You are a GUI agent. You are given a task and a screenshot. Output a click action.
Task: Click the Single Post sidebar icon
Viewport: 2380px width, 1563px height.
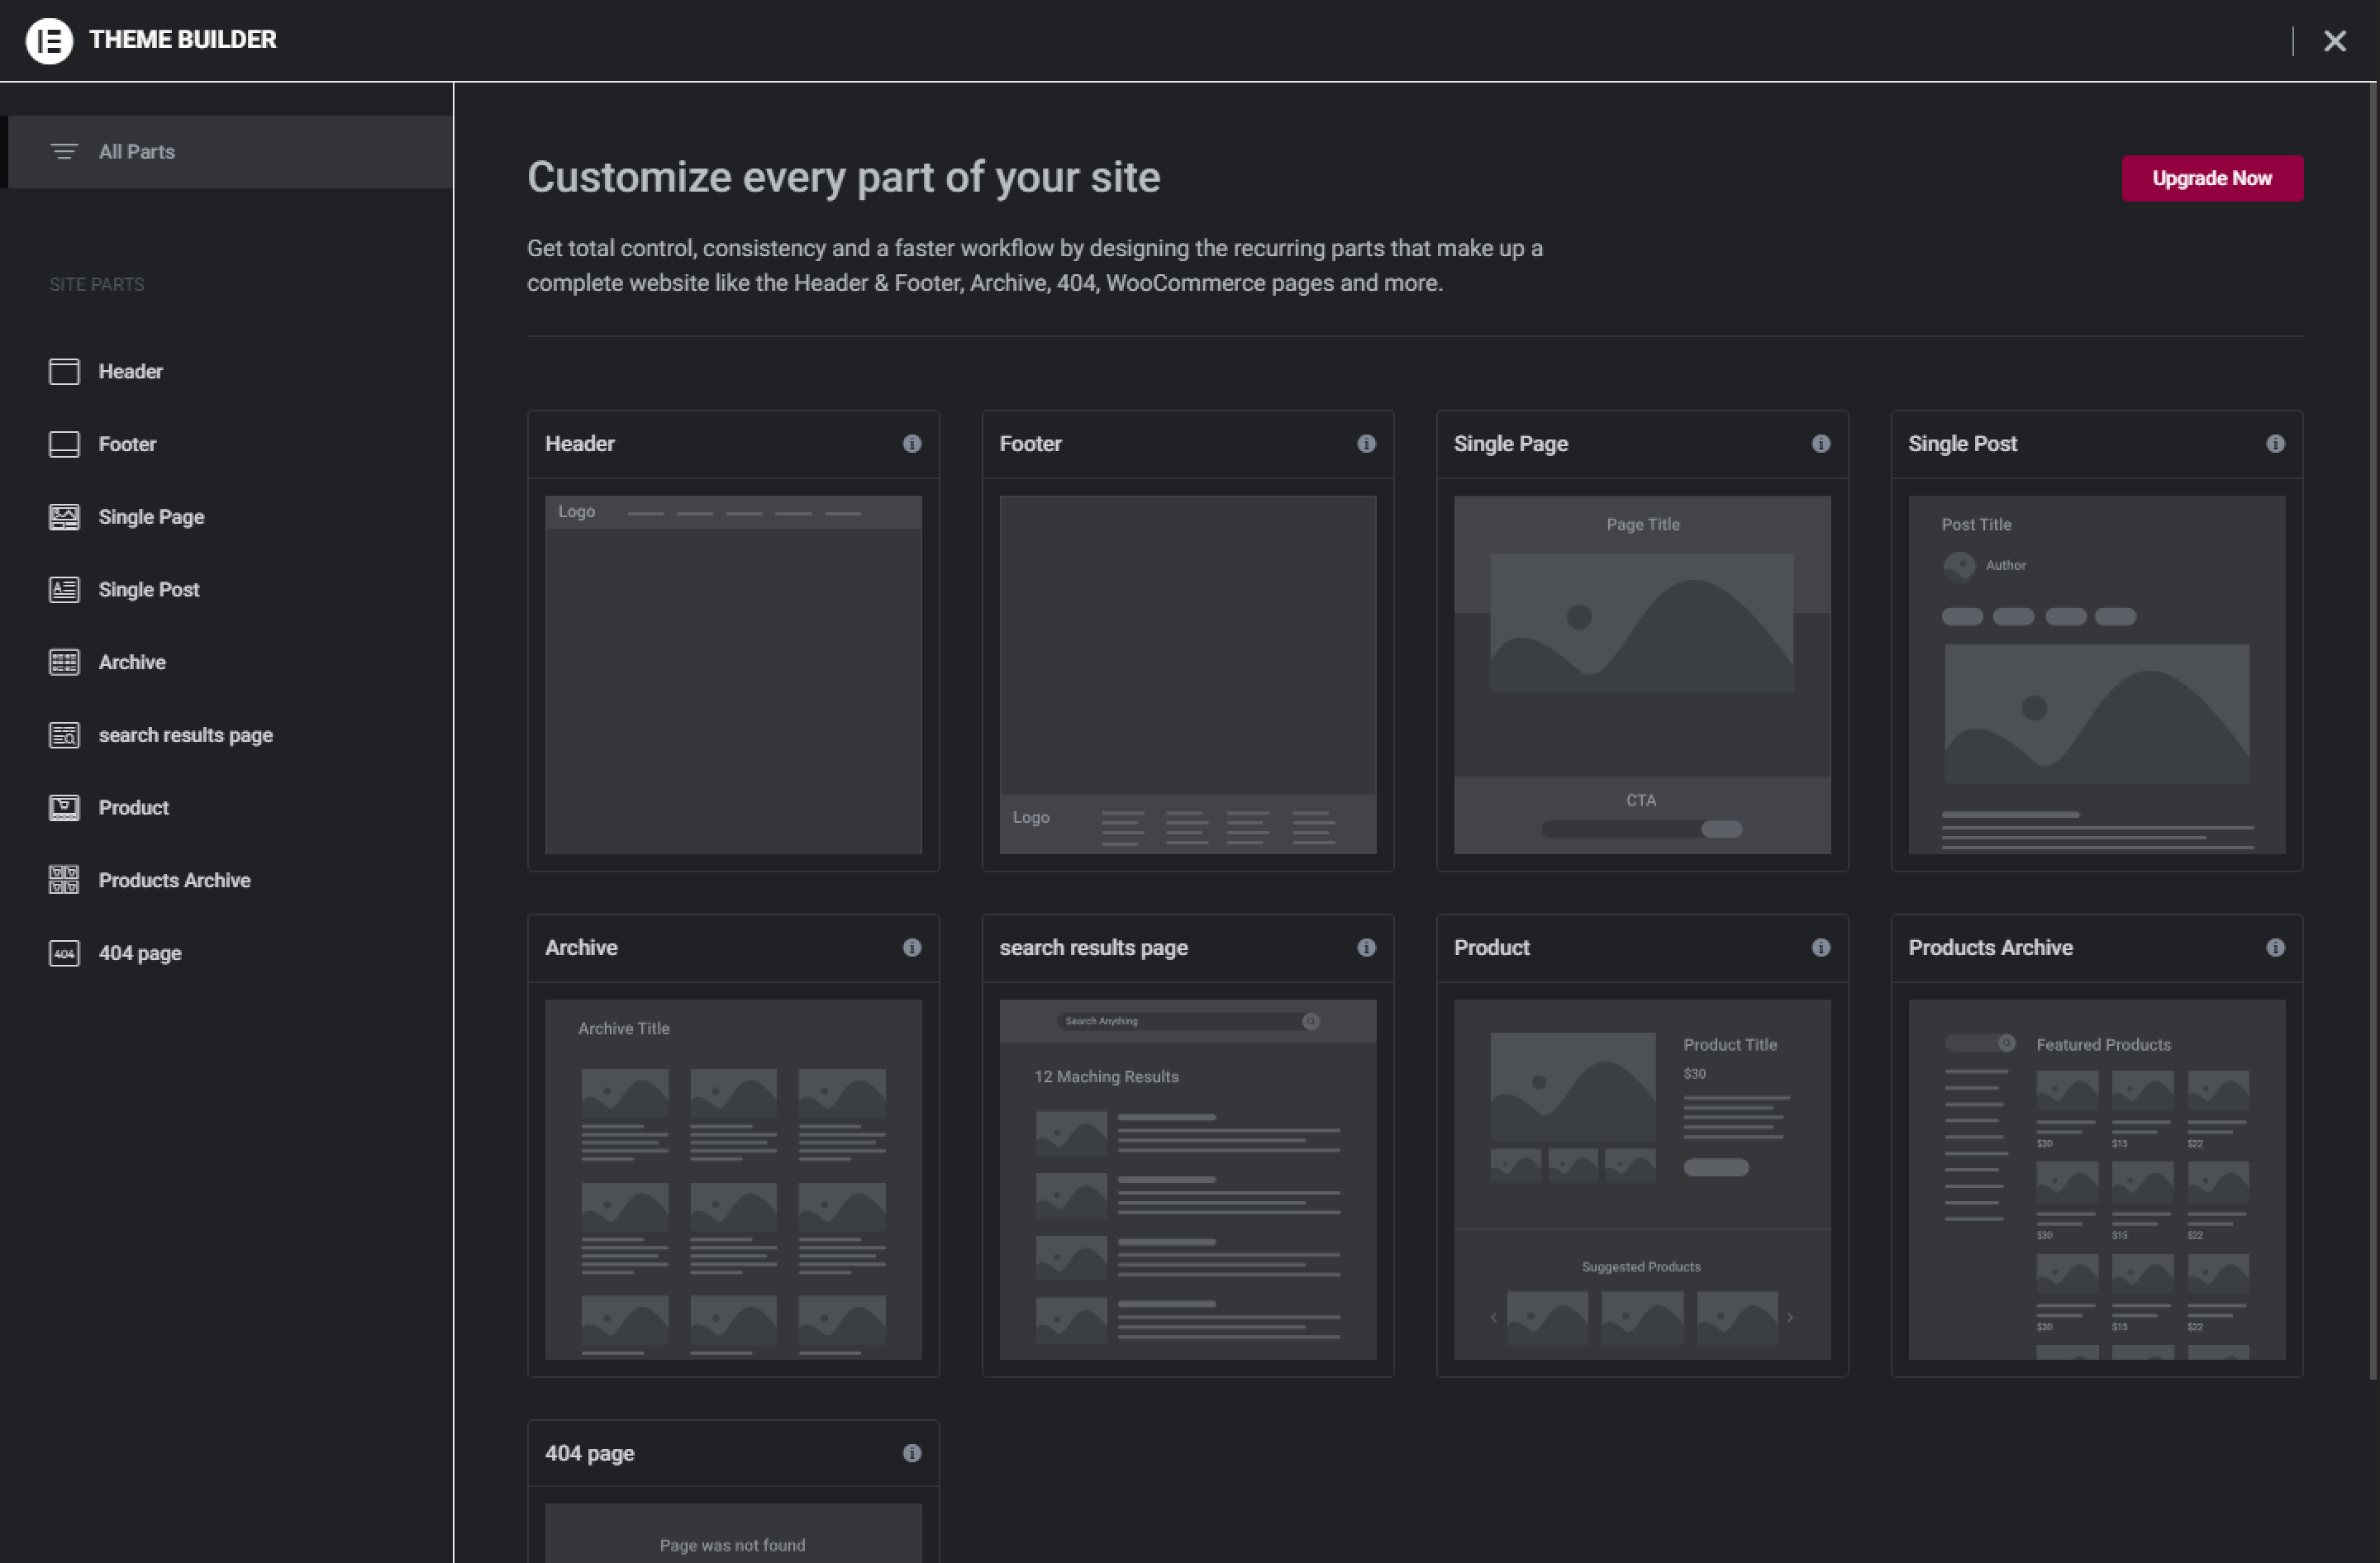coord(64,590)
